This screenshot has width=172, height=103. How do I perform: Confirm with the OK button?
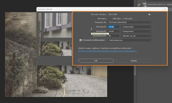coord(96,61)
